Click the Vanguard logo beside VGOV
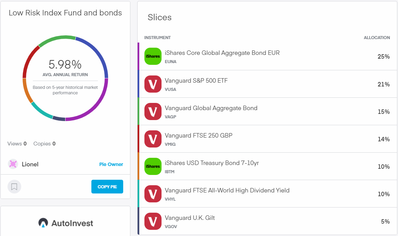The width and height of the screenshot is (398, 236). [153, 221]
